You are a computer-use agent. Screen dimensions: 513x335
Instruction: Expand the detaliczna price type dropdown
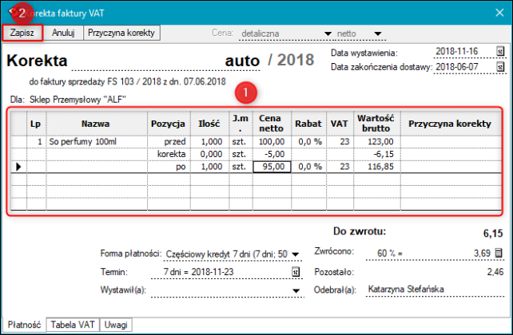coord(328,33)
